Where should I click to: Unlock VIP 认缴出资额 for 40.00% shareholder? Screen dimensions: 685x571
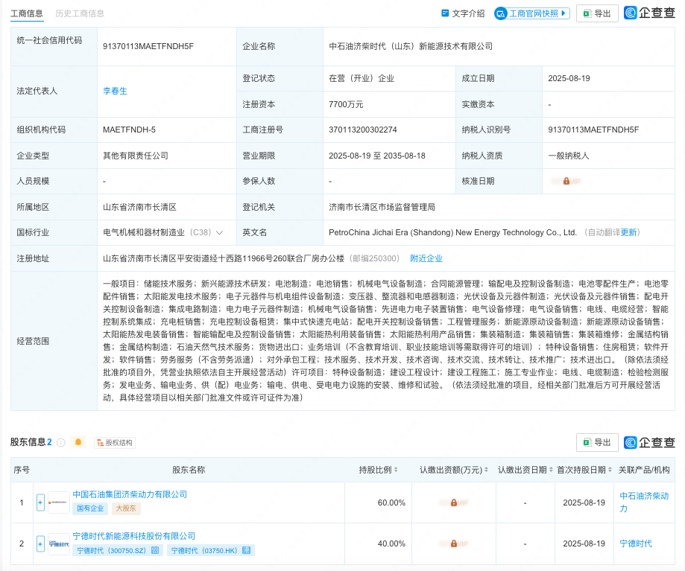(x=453, y=544)
